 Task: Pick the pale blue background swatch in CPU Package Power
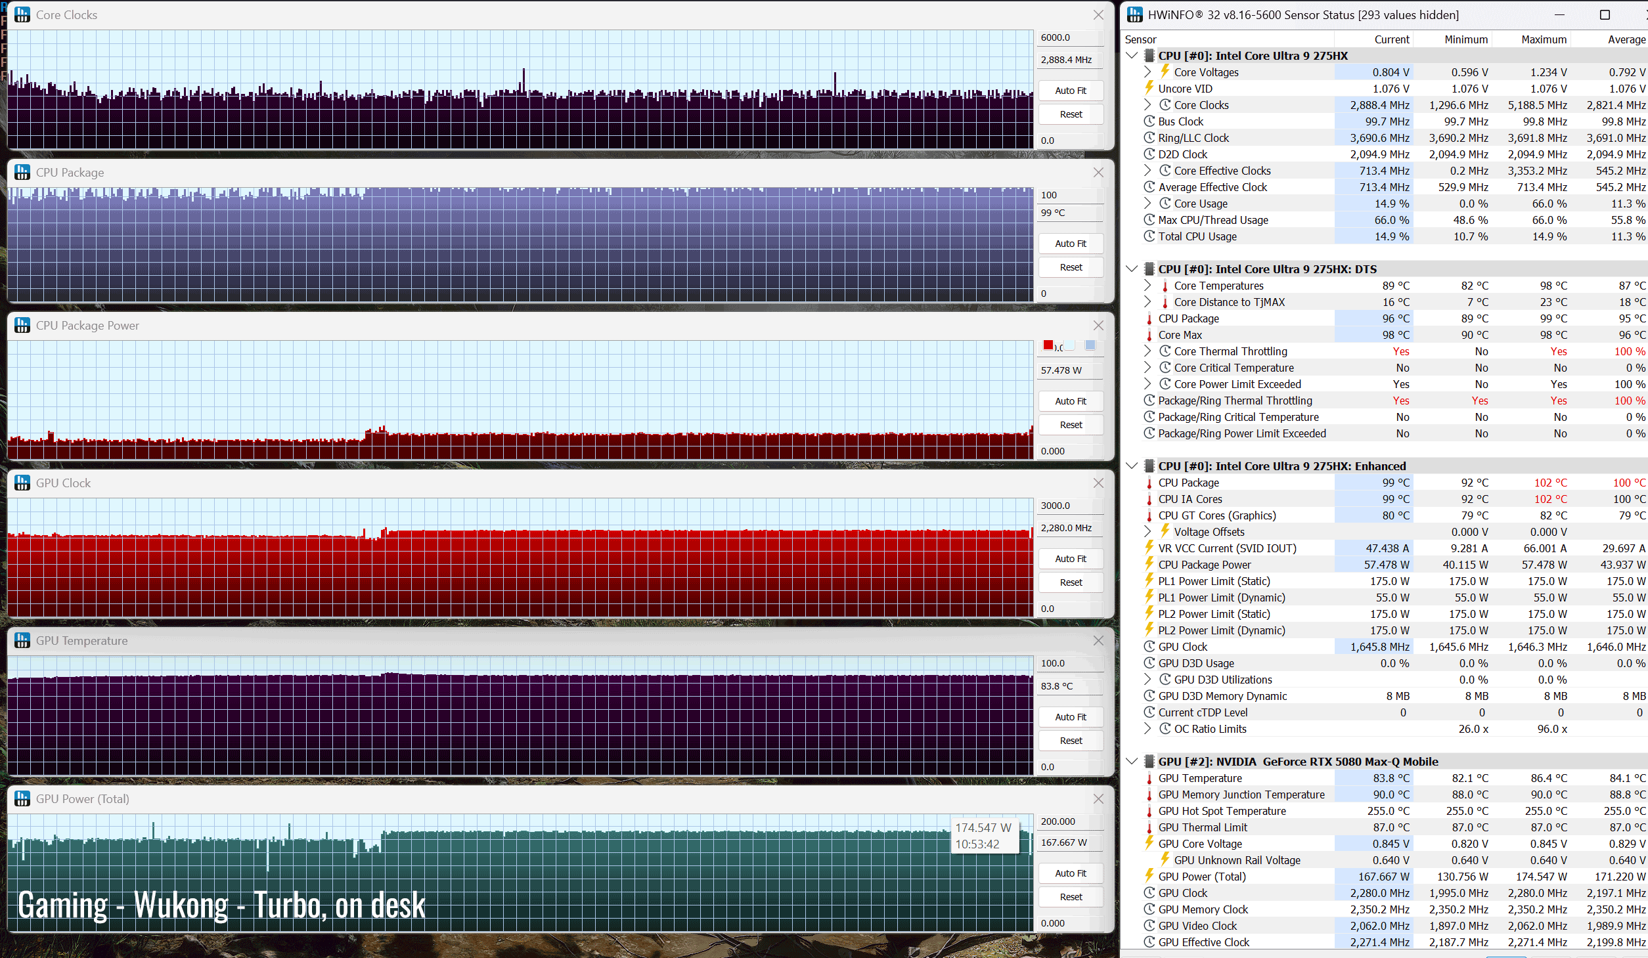coord(1069,345)
